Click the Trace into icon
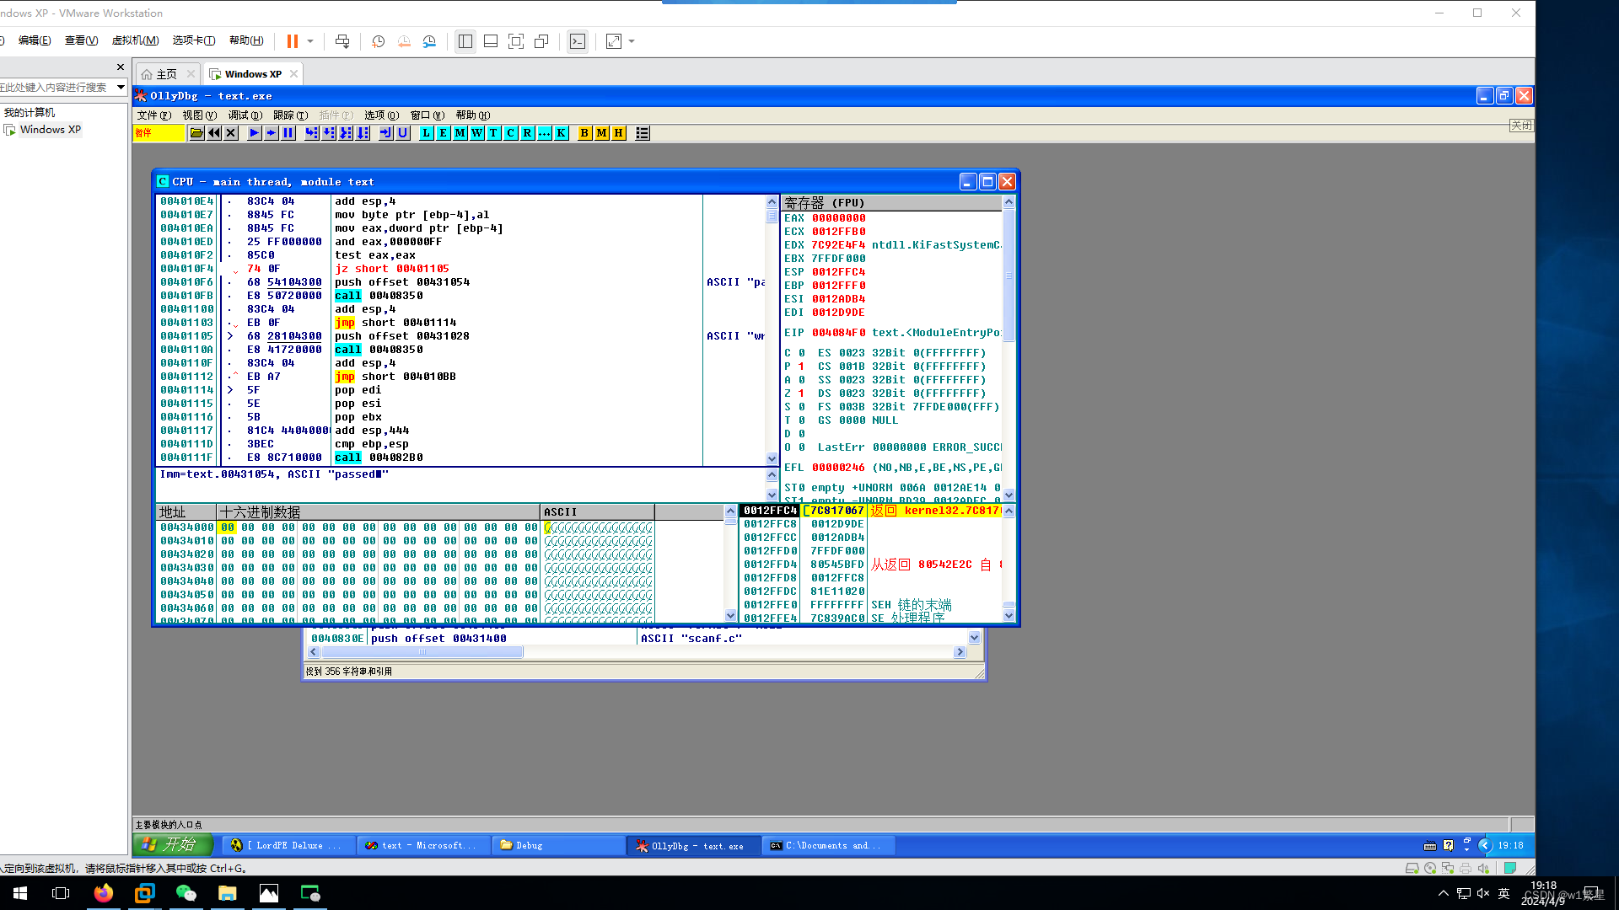Viewport: 1619px width, 910px height. click(x=346, y=133)
